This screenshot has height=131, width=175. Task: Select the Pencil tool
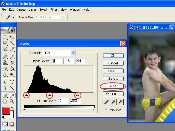tap(12, 56)
